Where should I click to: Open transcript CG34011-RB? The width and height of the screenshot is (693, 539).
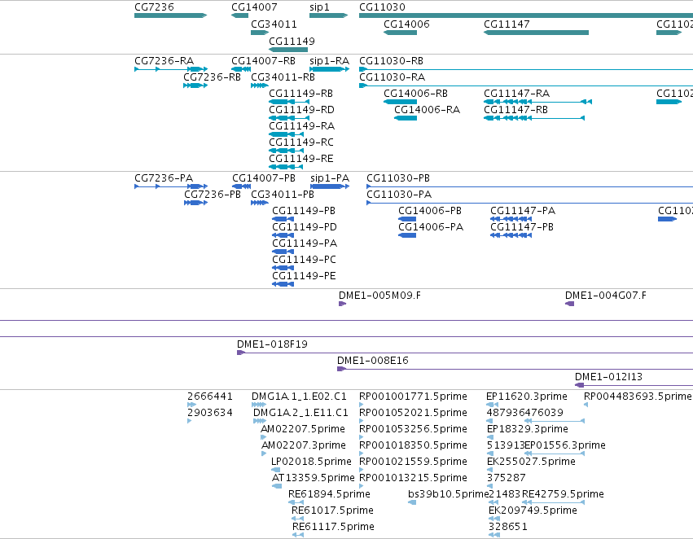tap(260, 85)
